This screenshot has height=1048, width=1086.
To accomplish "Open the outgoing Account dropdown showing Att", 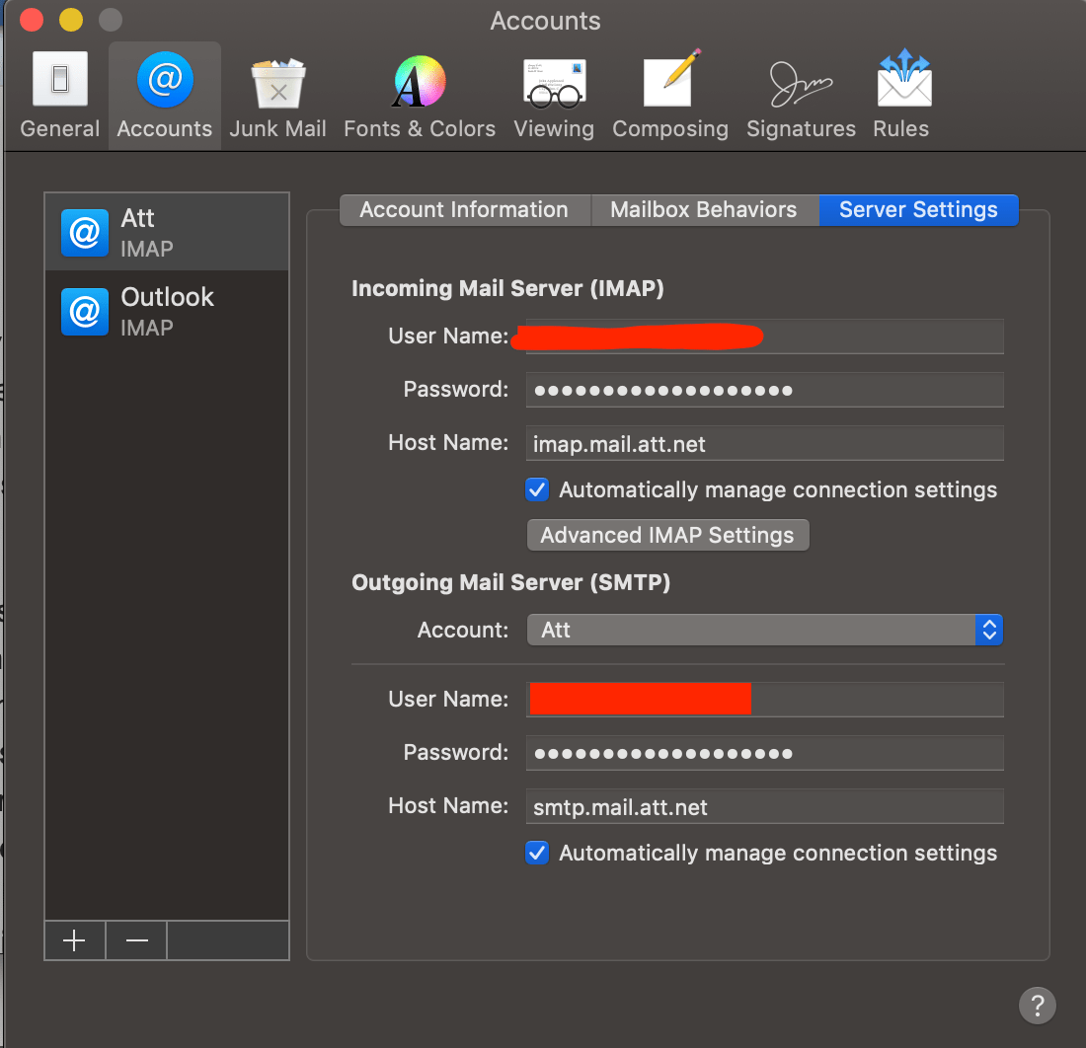I will (764, 630).
